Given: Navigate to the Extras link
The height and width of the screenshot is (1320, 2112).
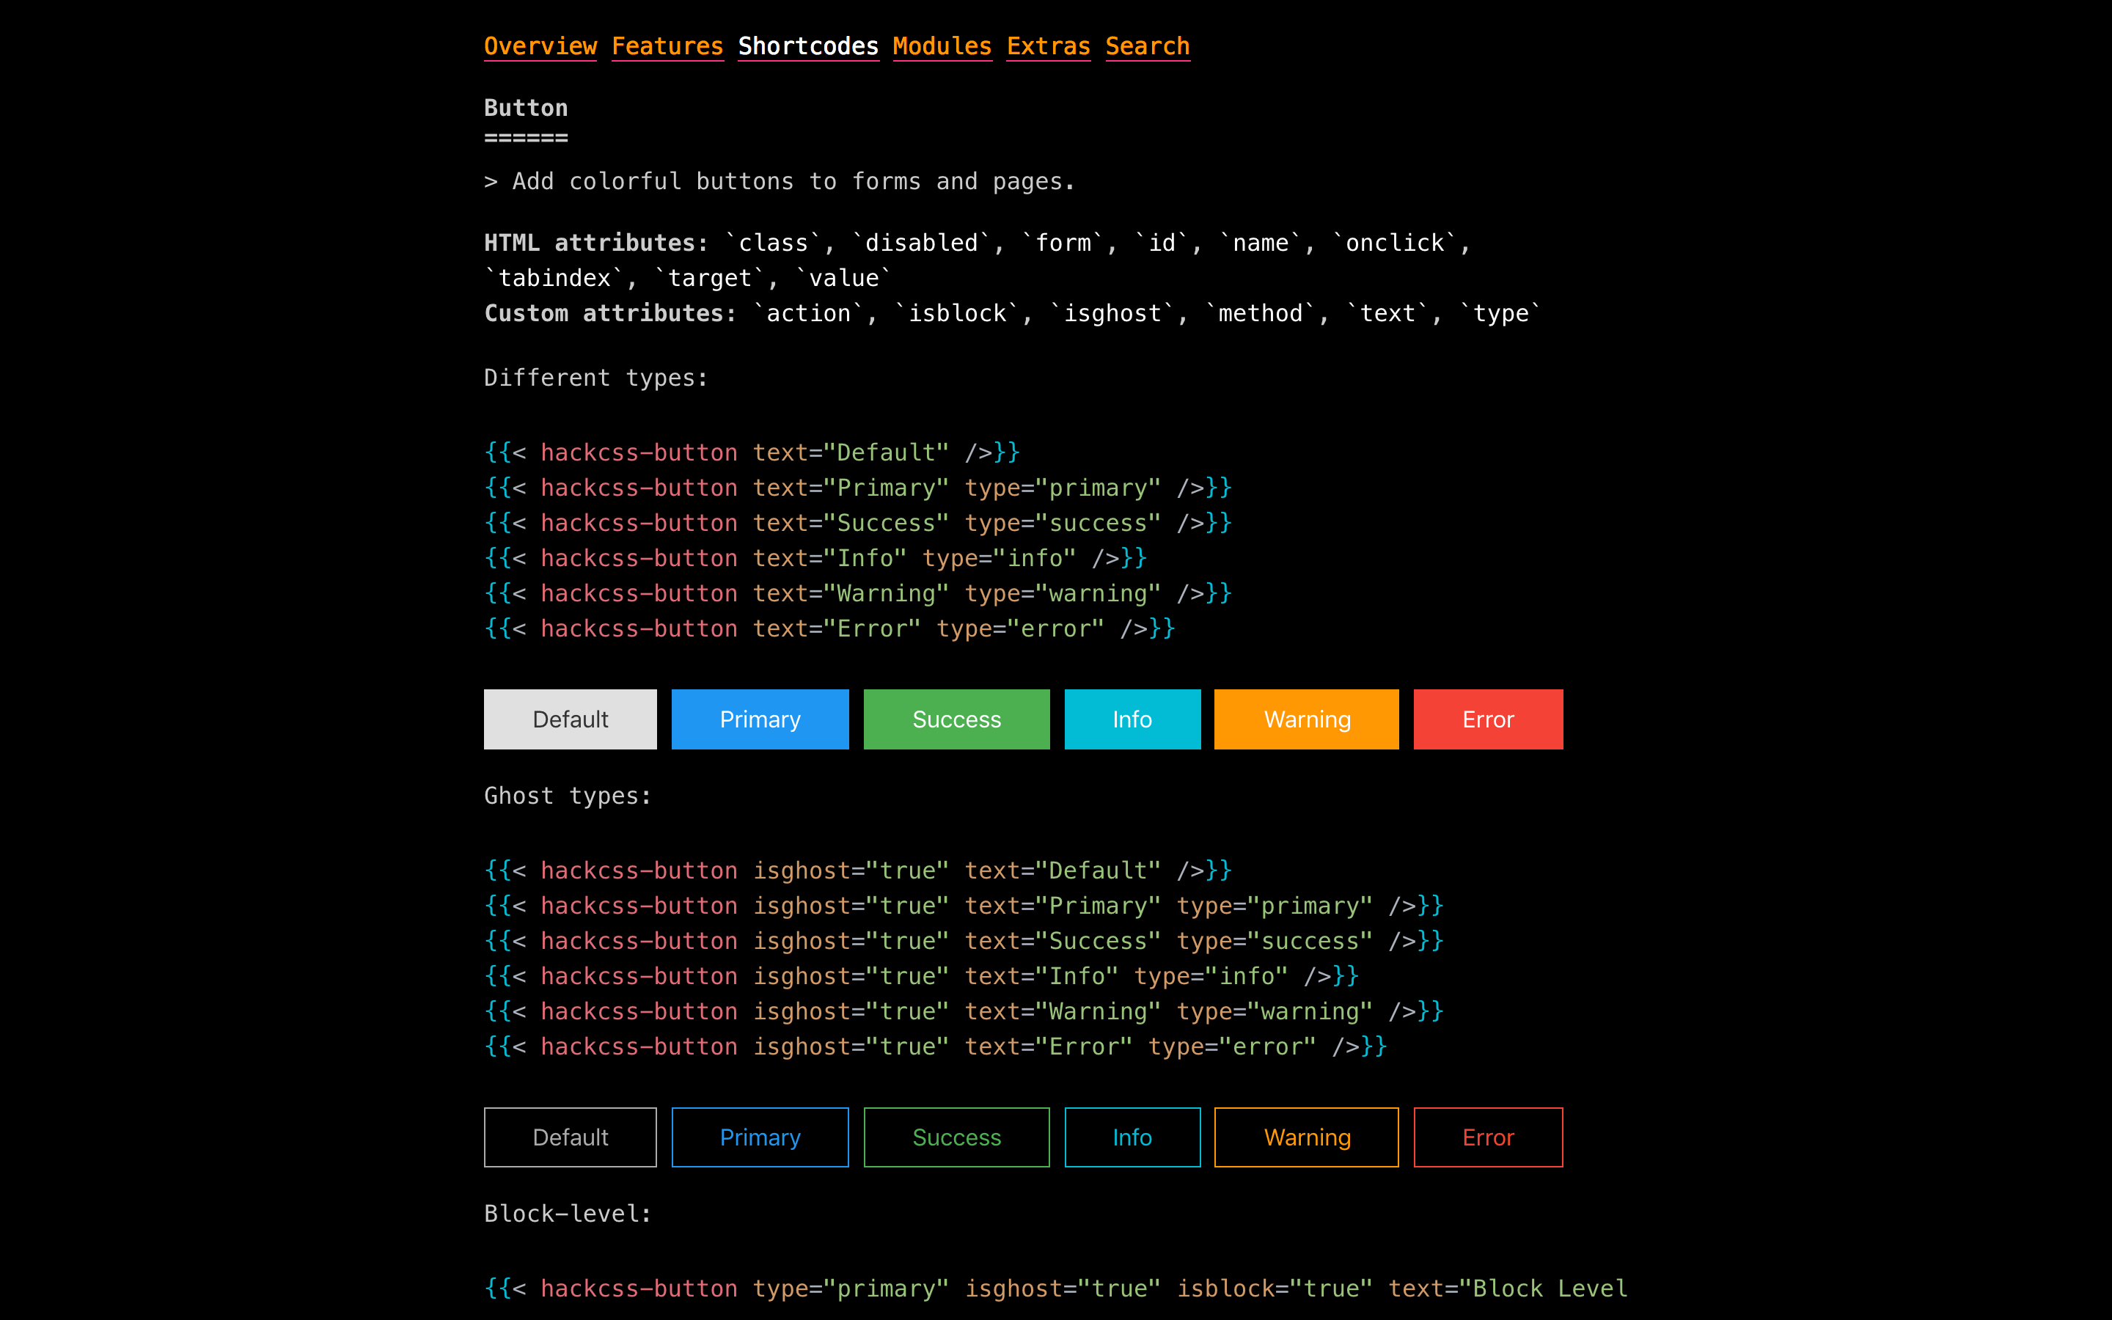Looking at the screenshot, I should coord(1047,46).
